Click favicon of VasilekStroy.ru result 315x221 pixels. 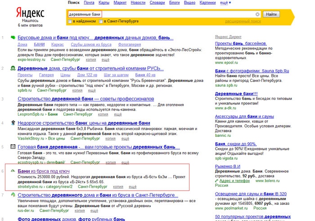tap(13, 122)
